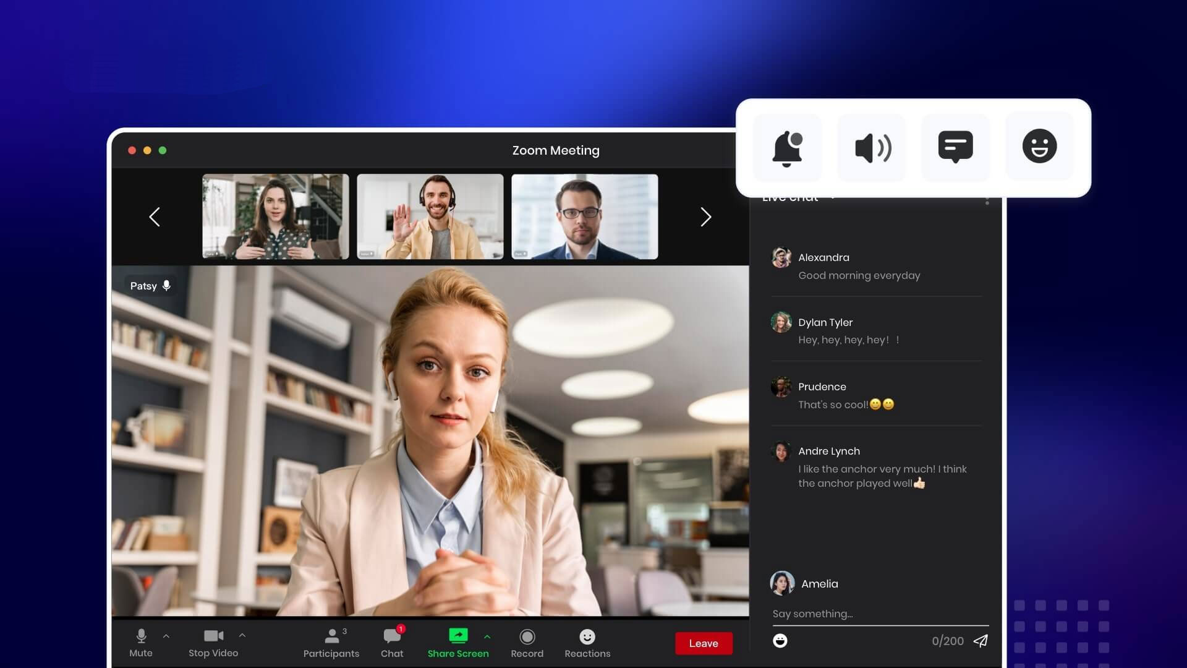Image resolution: width=1187 pixels, height=668 pixels.
Task: Click the 'Say something...' chat input
Action: [880, 614]
